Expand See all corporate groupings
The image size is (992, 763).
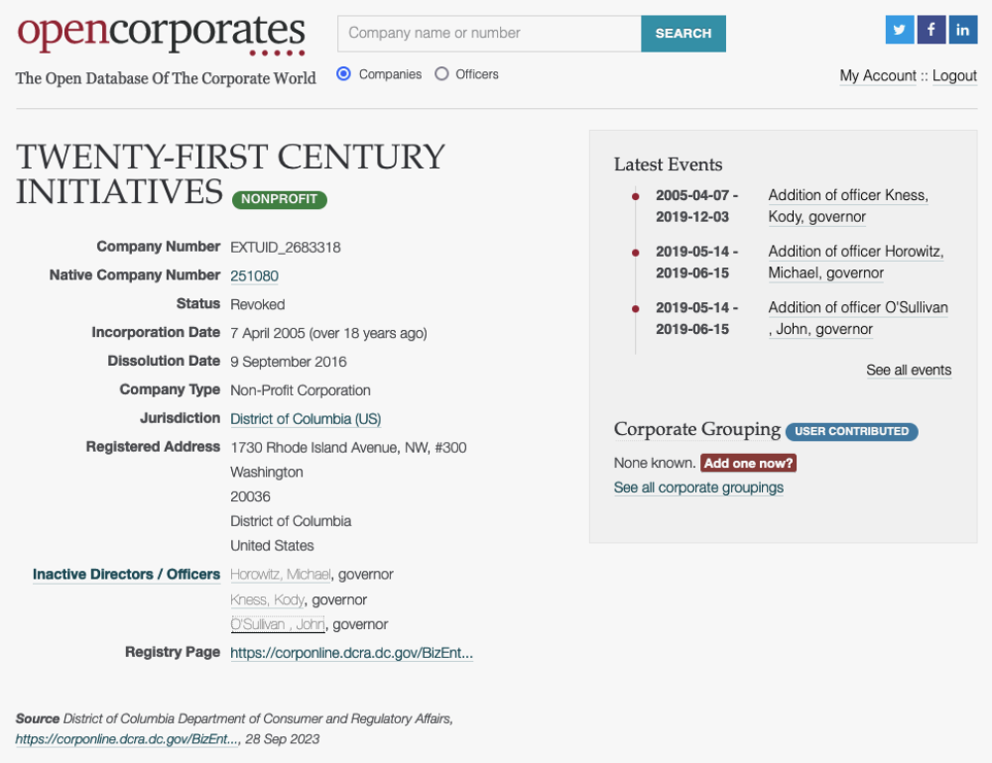(698, 488)
